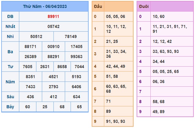This screenshot has width=195, height=128.
Task: Select the Sáu prize number 412
Action: pyautogui.click(x=53, y=97)
